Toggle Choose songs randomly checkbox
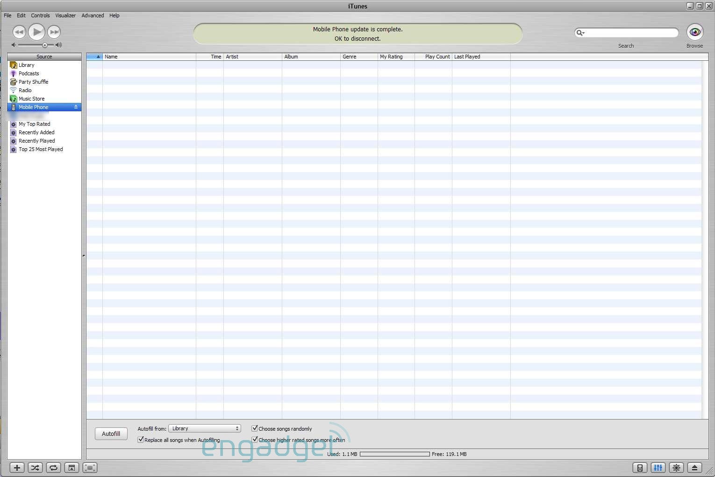 [x=255, y=428]
